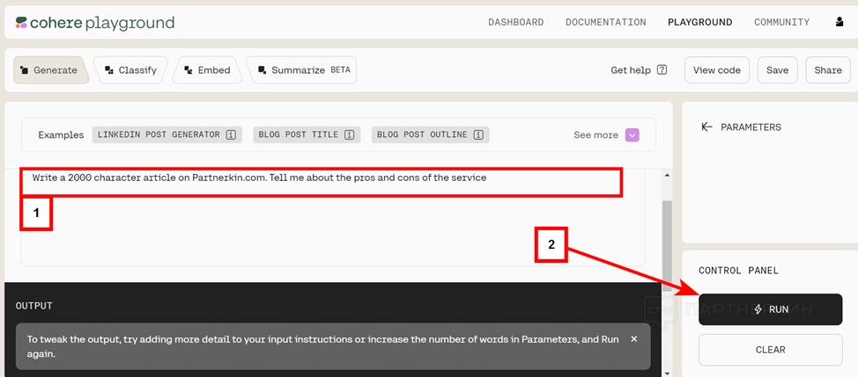
Task: Run the prompt with RUN button
Action: pos(771,309)
